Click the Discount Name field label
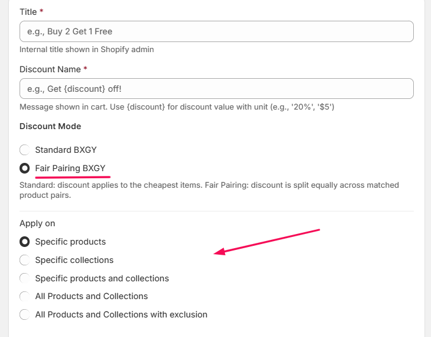This screenshot has height=337, width=431. click(x=50, y=69)
